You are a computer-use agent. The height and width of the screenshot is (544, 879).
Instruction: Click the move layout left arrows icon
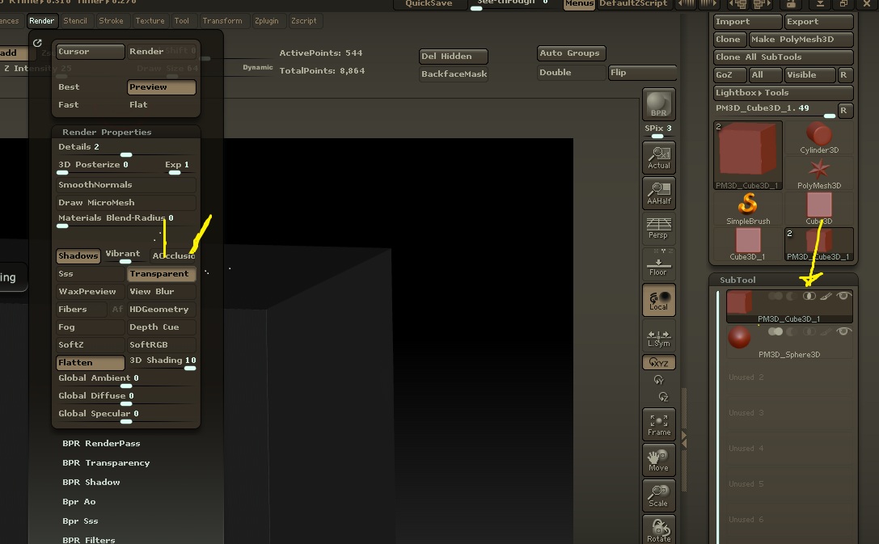(x=737, y=5)
